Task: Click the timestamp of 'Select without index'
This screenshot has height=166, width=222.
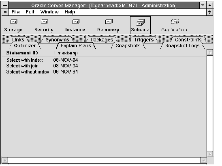Action: [66, 72]
